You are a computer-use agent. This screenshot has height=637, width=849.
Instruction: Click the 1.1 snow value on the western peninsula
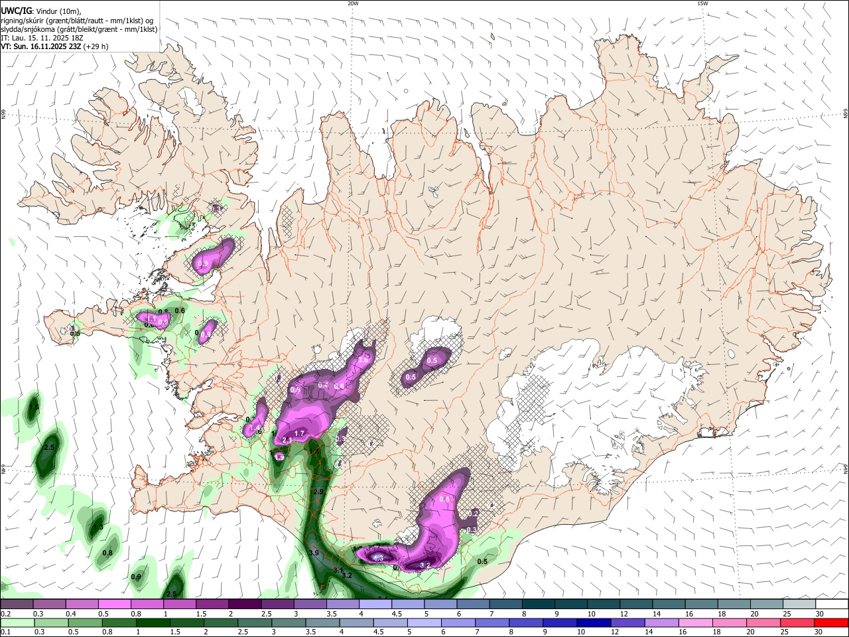[x=150, y=319]
